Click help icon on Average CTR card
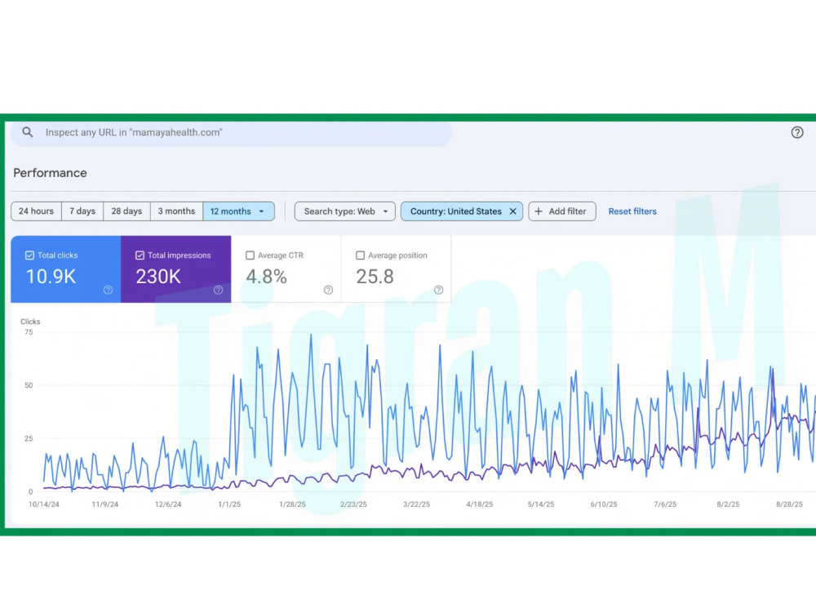Screen dimensions: 816x613 tap(328, 290)
